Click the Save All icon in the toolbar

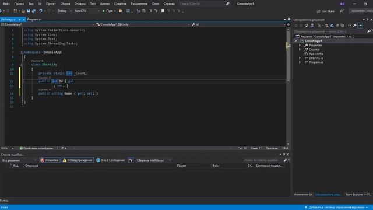click(x=34, y=11)
